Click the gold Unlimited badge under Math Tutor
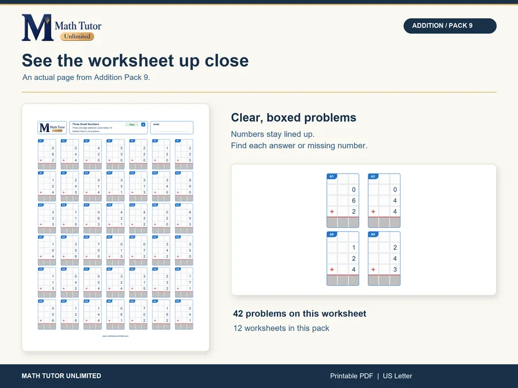Image resolution: width=518 pixels, height=388 pixels. [x=77, y=36]
